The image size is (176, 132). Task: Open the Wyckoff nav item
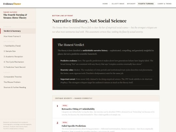pos(131,4)
